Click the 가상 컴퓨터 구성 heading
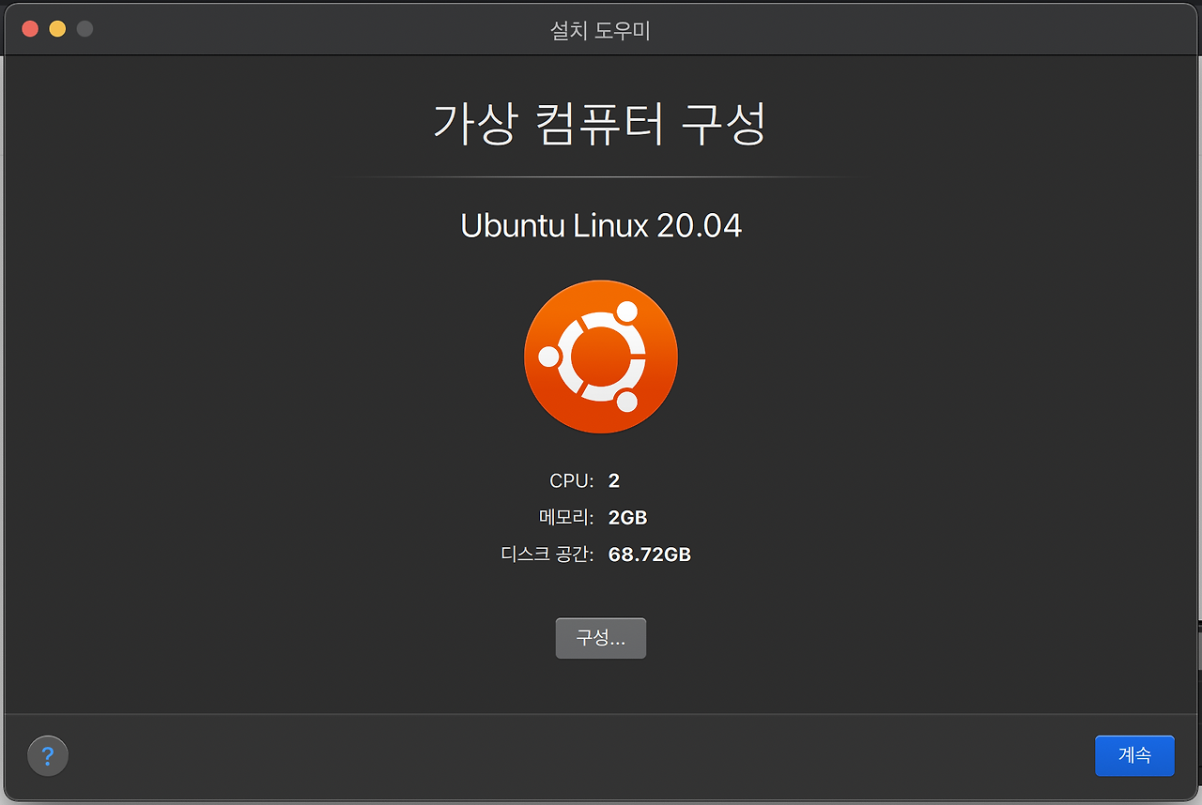Viewport: 1202px width, 805px height. 600,124
